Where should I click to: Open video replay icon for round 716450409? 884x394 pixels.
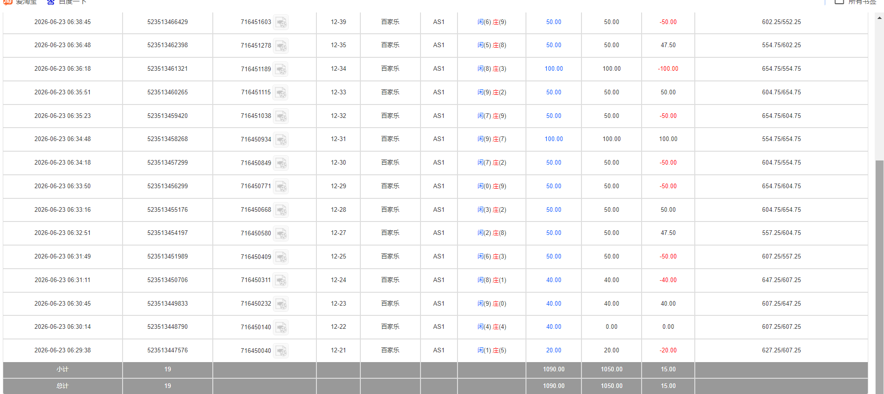pyautogui.click(x=281, y=257)
